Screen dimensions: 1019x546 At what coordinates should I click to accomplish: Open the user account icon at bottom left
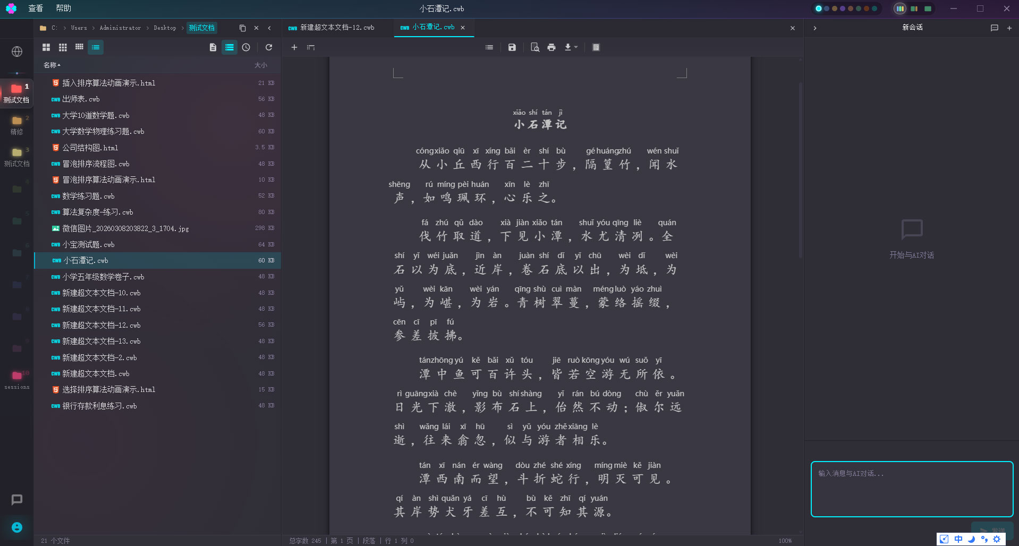tap(17, 527)
